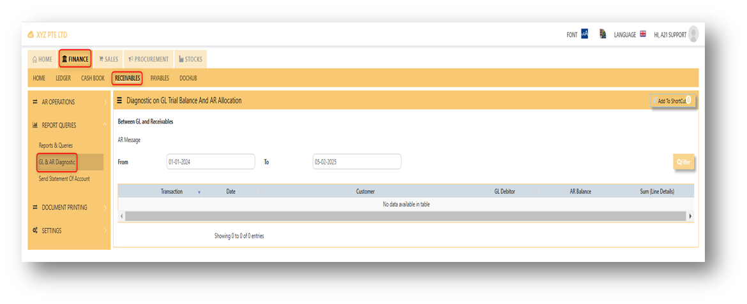Expand the Document Printing sidebar section
Screen dimensions: 747x304
69,207
